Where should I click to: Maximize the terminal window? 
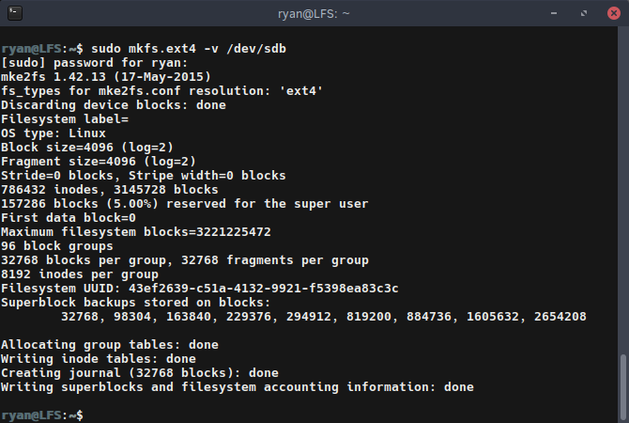[x=582, y=14]
